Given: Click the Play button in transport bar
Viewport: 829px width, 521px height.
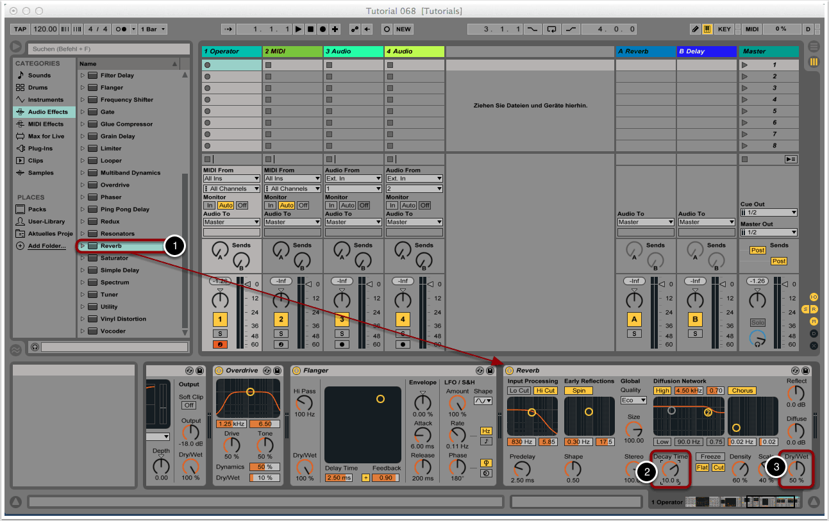Looking at the screenshot, I should tap(298, 29).
